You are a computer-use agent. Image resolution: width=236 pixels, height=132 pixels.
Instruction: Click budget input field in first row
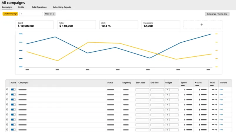(172, 90)
